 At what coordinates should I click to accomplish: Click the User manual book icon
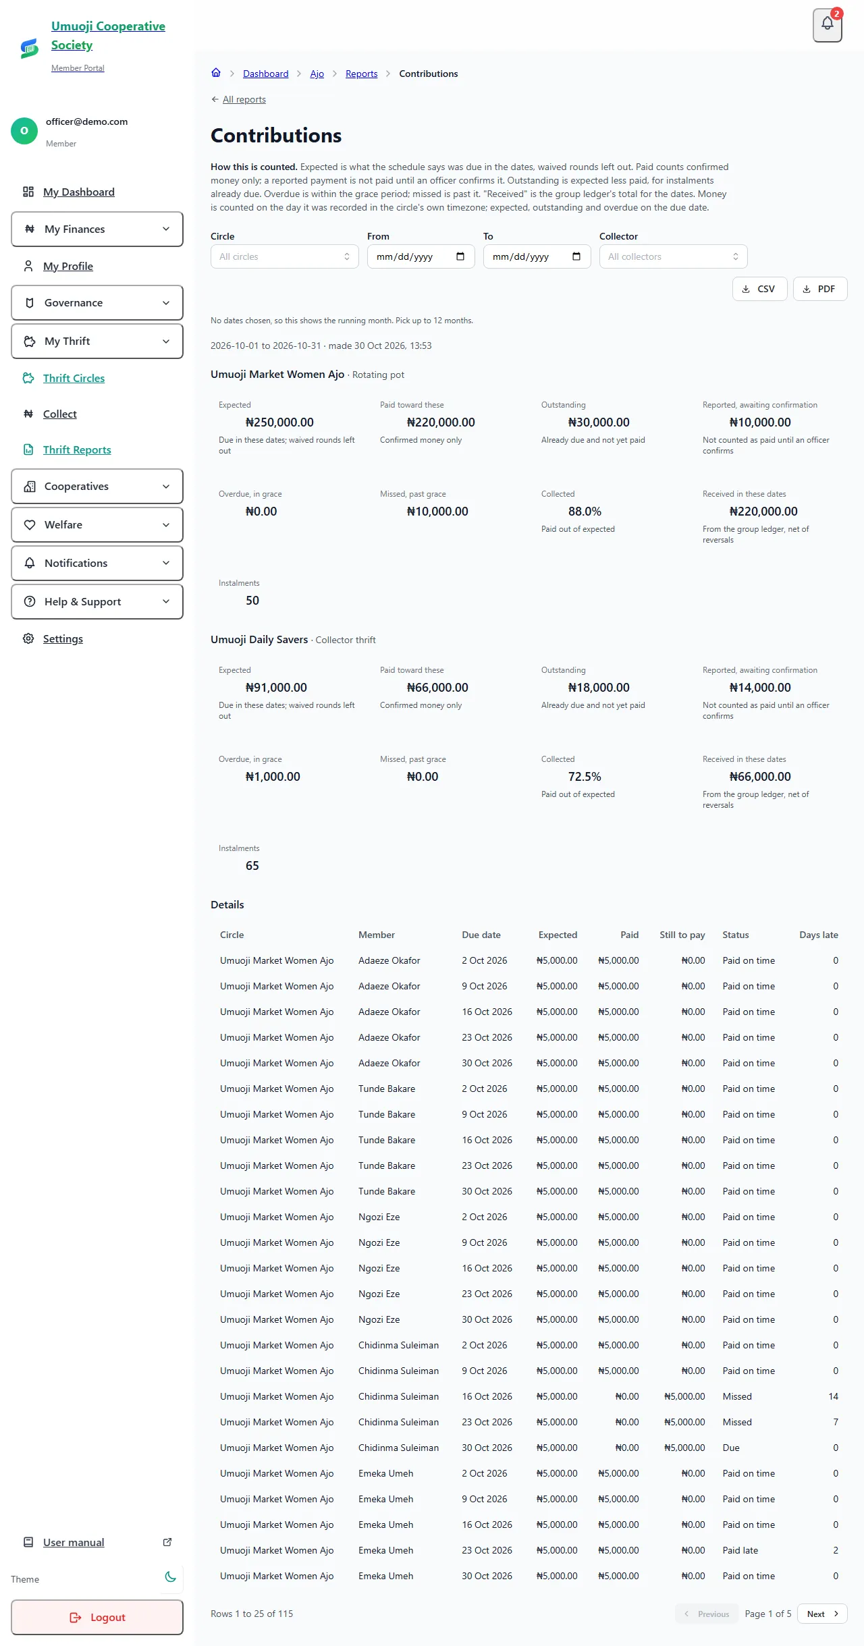click(x=28, y=1542)
